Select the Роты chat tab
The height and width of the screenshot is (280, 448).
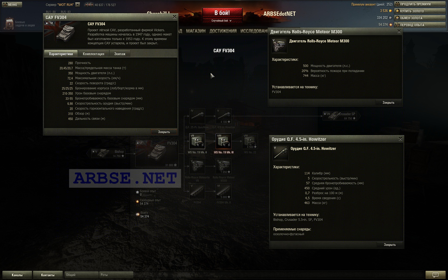116,275
